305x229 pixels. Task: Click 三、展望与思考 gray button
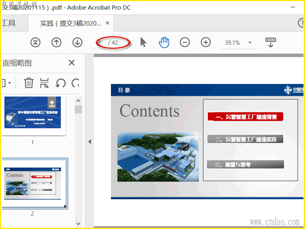(245, 164)
